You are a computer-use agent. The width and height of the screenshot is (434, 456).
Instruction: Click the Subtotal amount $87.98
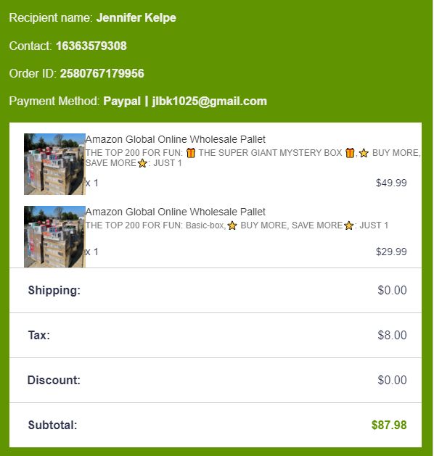tap(389, 425)
